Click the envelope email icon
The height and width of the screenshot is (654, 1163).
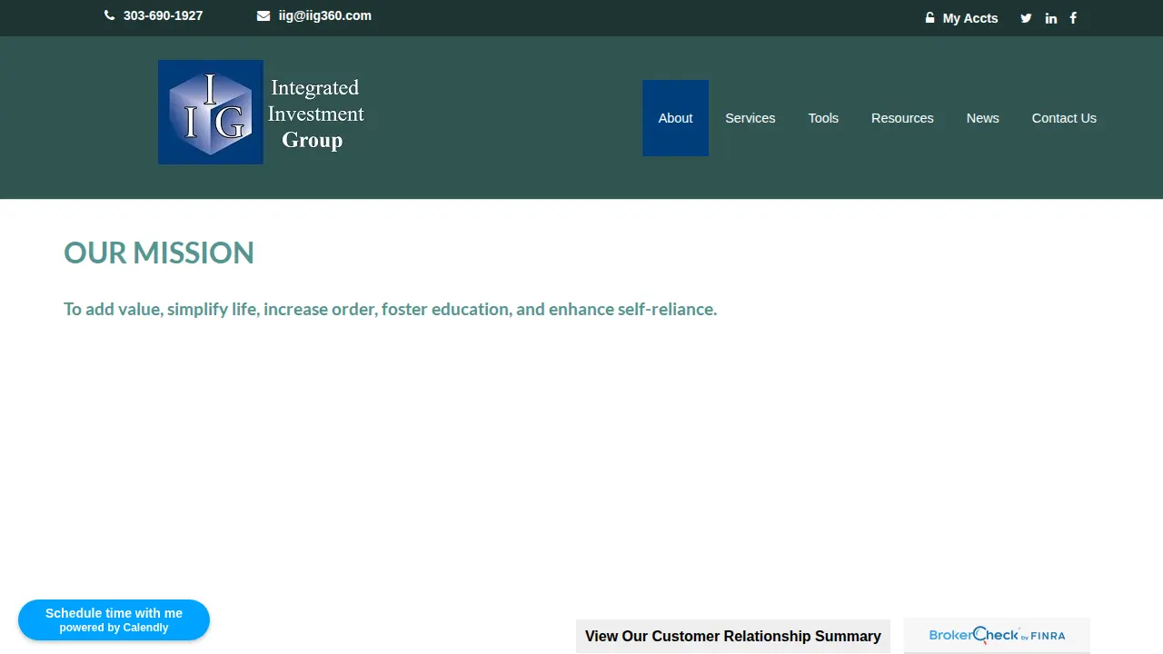tap(263, 15)
